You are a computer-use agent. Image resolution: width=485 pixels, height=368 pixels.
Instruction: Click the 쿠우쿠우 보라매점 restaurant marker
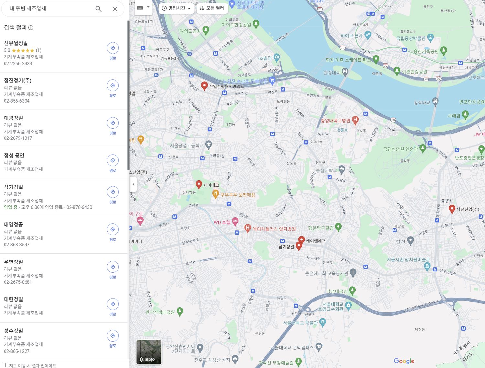tap(215, 194)
